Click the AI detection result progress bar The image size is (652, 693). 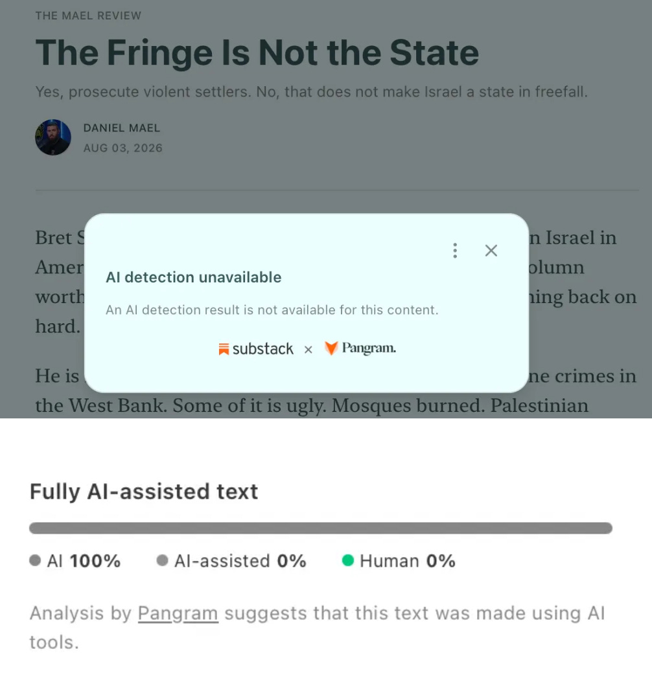point(321,528)
